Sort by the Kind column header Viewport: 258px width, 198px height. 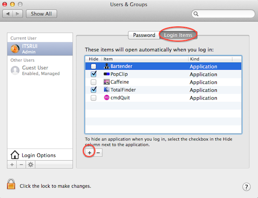pos(210,59)
